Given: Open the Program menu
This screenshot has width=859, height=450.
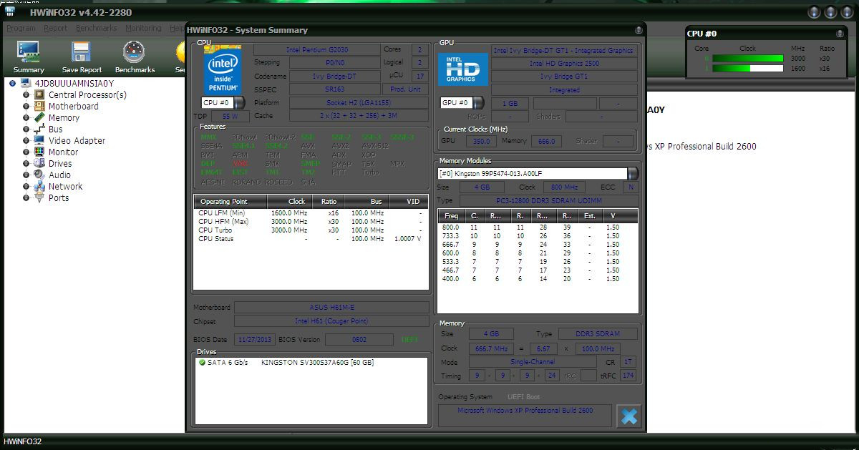Looking at the screenshot, I should pos(20,28).
